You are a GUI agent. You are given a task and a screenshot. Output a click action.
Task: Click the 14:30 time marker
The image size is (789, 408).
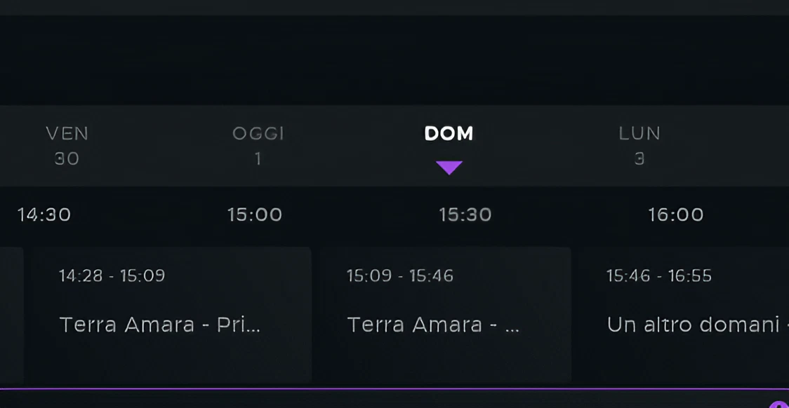coord(44,215)
